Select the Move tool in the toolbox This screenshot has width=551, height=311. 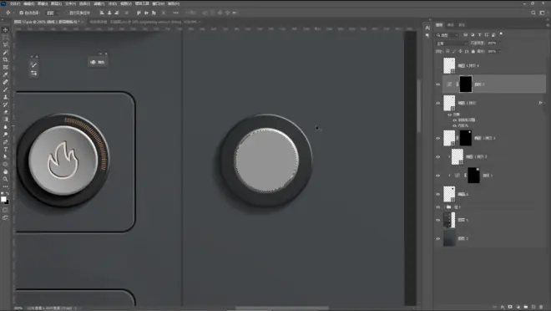pyautogui.click(x=5, y=30)
